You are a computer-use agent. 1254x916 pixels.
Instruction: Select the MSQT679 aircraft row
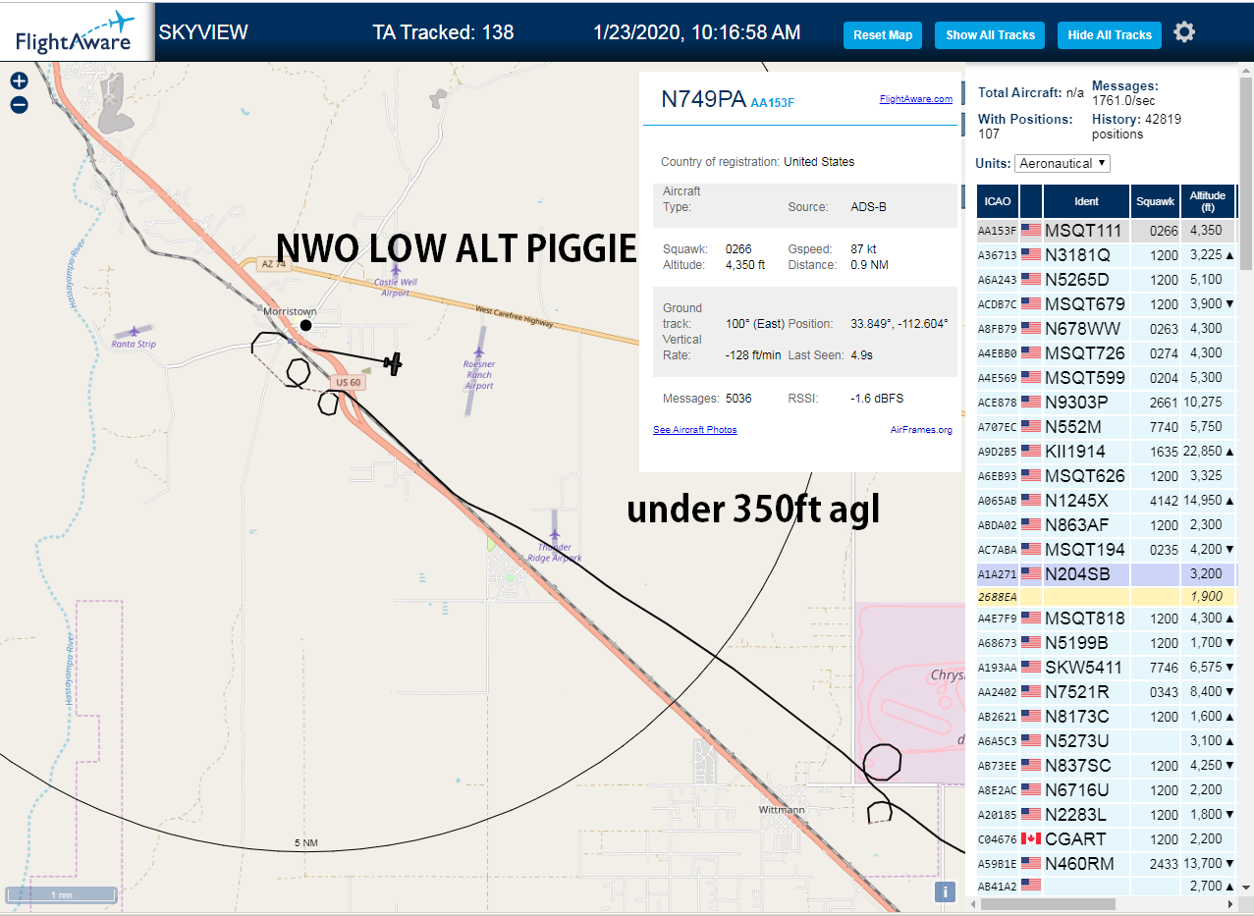pyautogui.click(x=1106, y=304)
